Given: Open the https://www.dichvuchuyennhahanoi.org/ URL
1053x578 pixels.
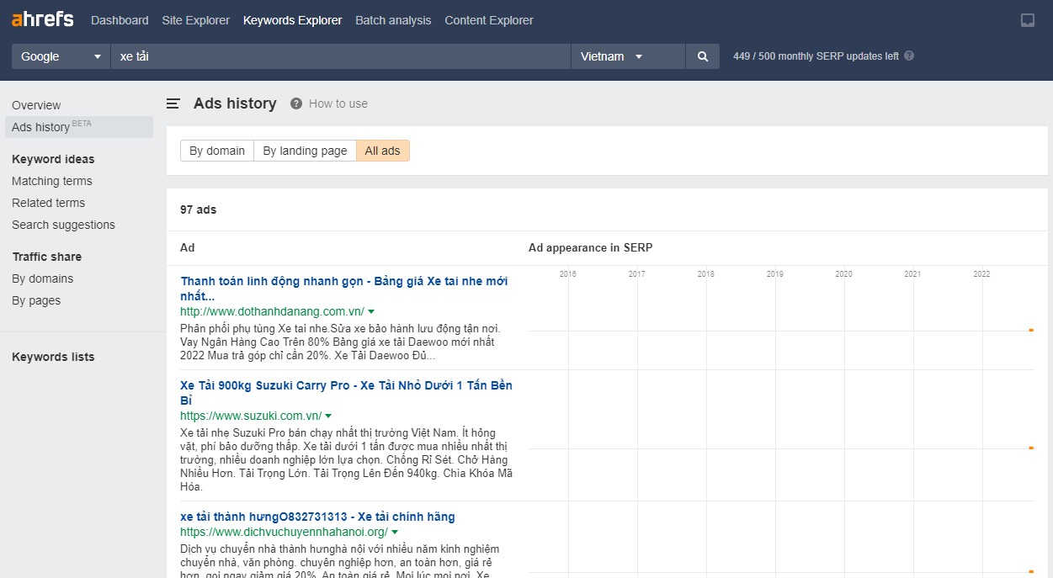Looking at the screenshot, I should point(284,533).
